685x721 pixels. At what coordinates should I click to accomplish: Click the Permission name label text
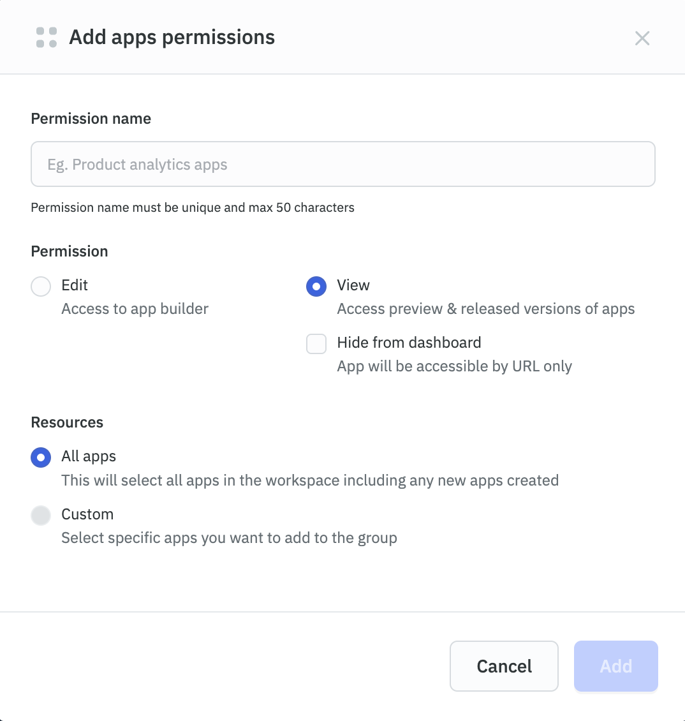91,119
